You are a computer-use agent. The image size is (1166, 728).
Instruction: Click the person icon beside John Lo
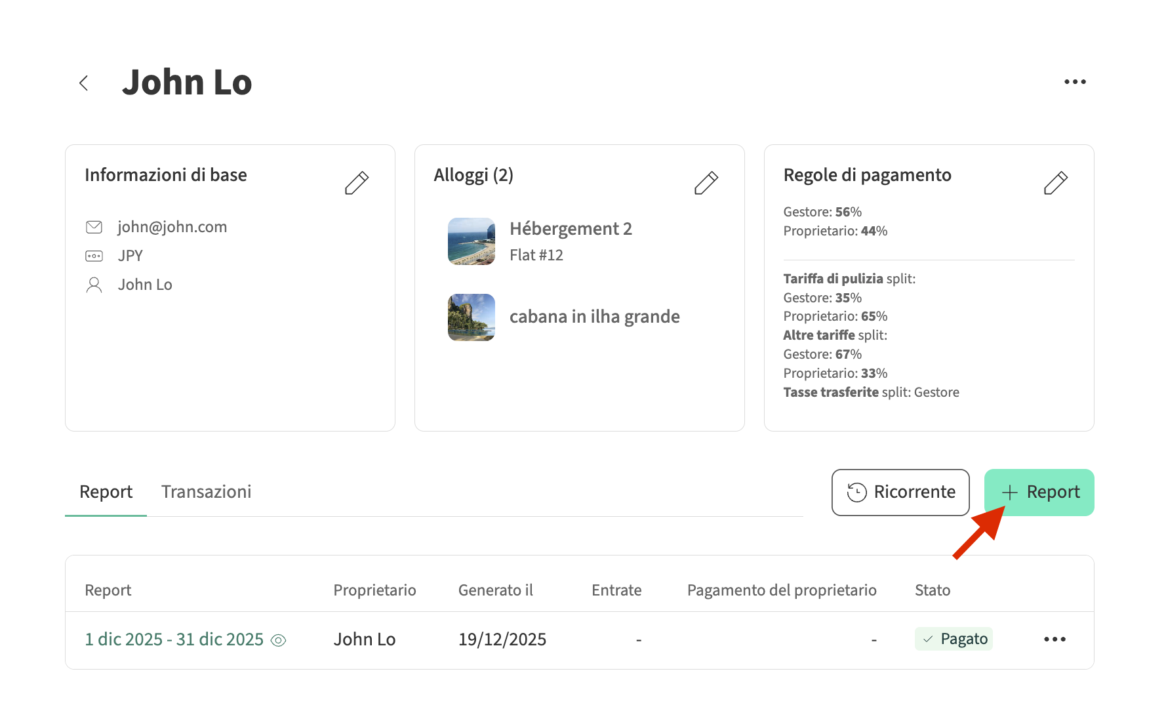(x=94, y=285)
